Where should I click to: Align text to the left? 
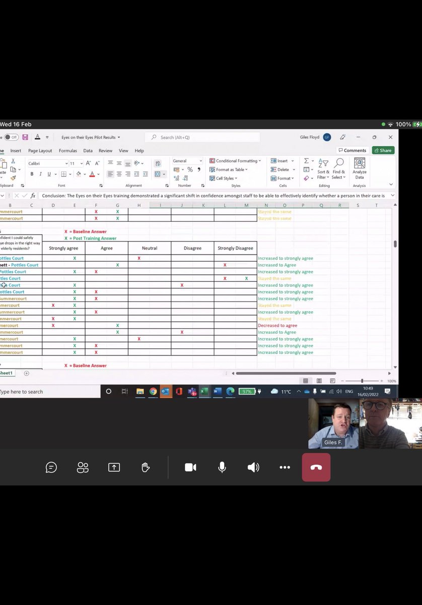tap(110, 174)
